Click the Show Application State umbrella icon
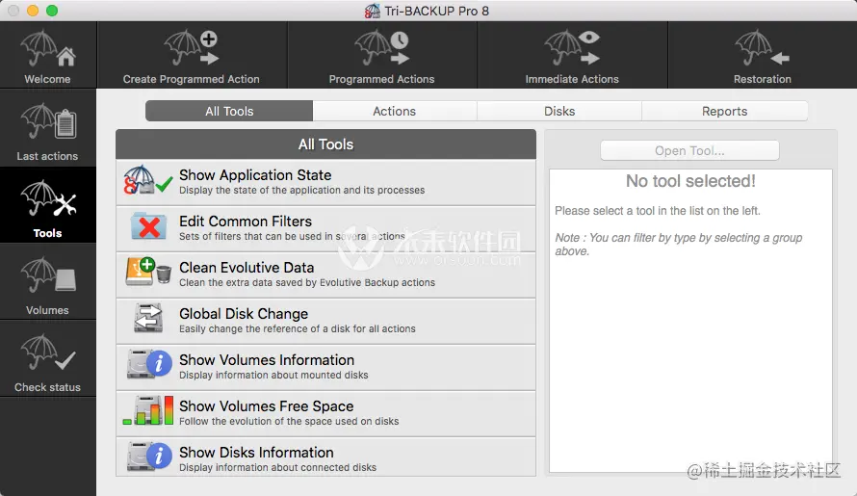Viewport: 857px width, 496px height. click(147, 180)
